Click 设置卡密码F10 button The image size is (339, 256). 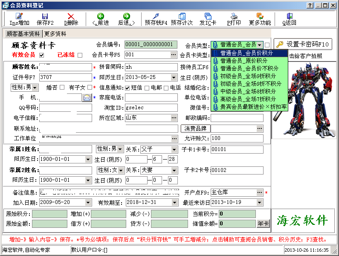303,44
